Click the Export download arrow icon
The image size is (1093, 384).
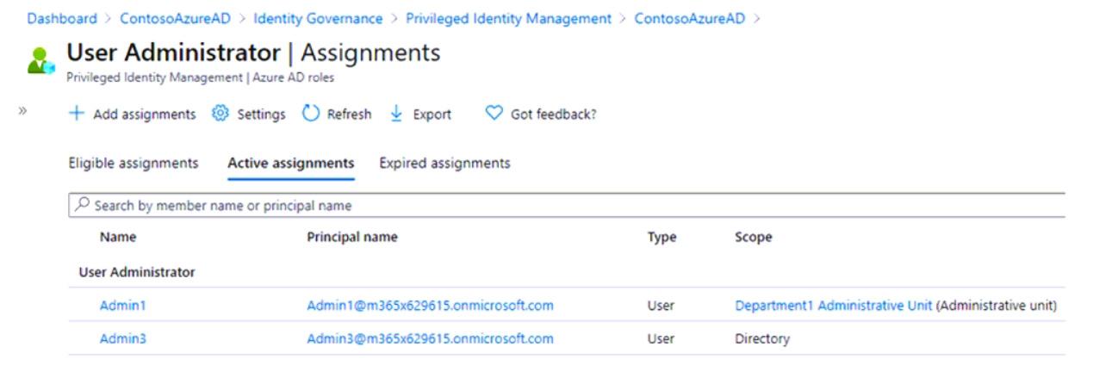click(x=397, y=115)
